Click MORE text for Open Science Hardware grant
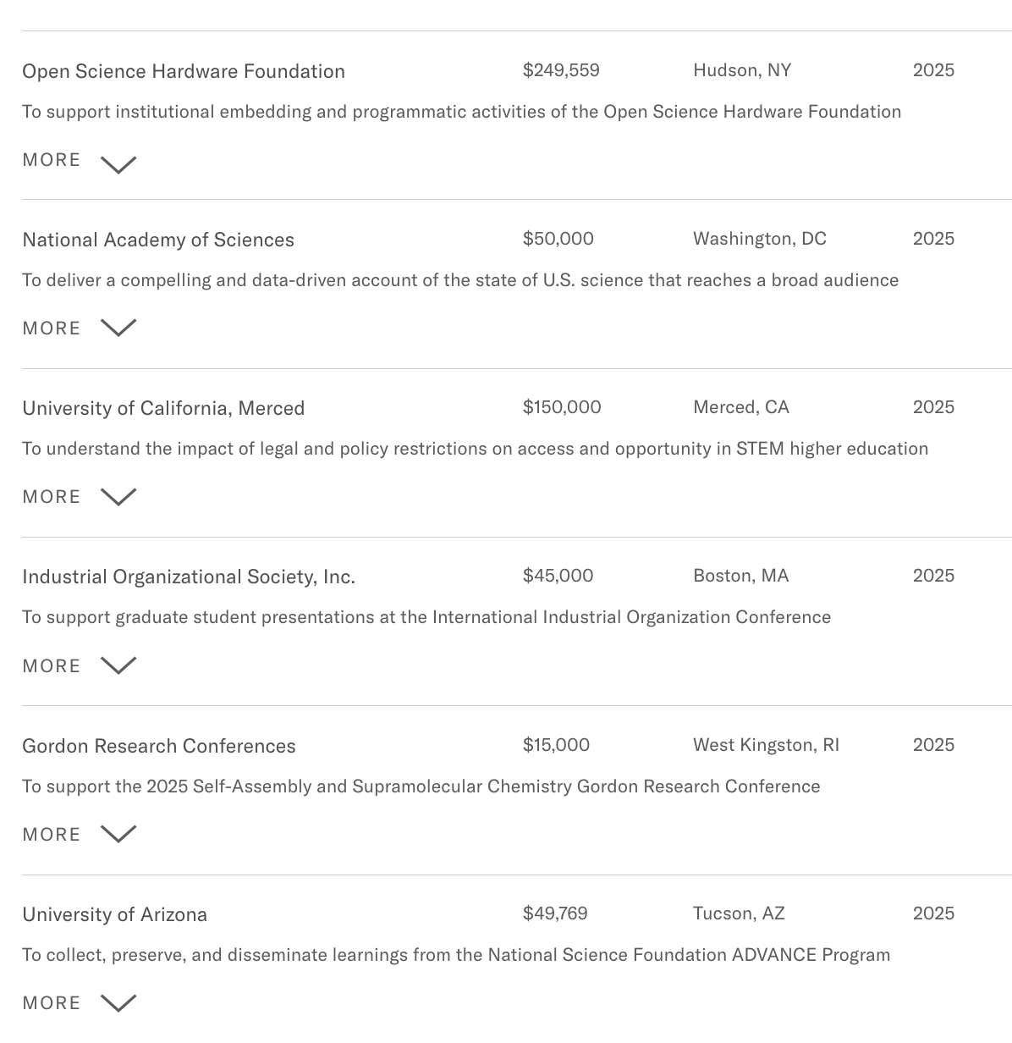Viewport: 1012px width, 1043px height. tap(52, 160)
